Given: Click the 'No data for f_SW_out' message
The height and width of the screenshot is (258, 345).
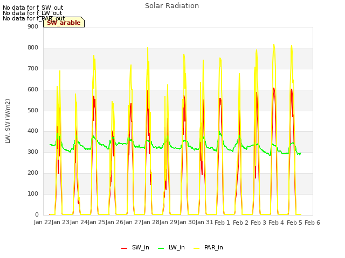Looking at the screenshot, I should click(33, 8).
